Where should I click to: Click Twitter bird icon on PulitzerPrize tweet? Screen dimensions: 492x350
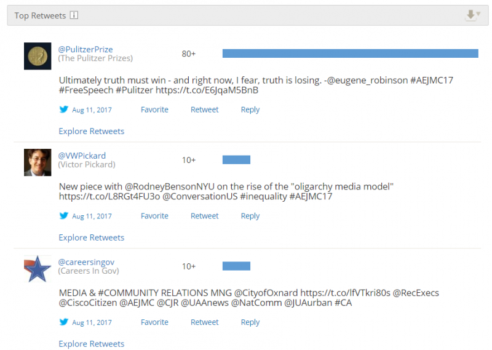coord(64,109)
